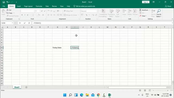
Task: Collapse the ribbon with the caret
Action: click(x=172, y=19)
